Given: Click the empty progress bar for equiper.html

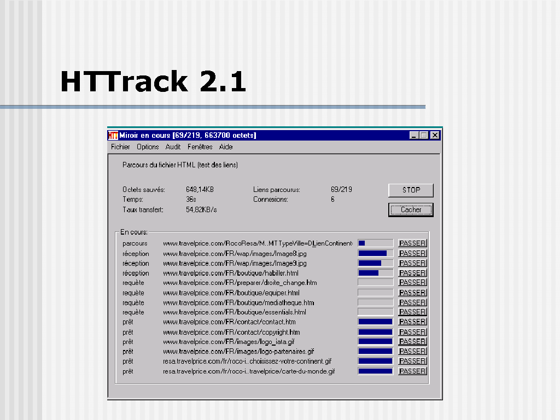Looking at the screenshot, I should (375, 293).
